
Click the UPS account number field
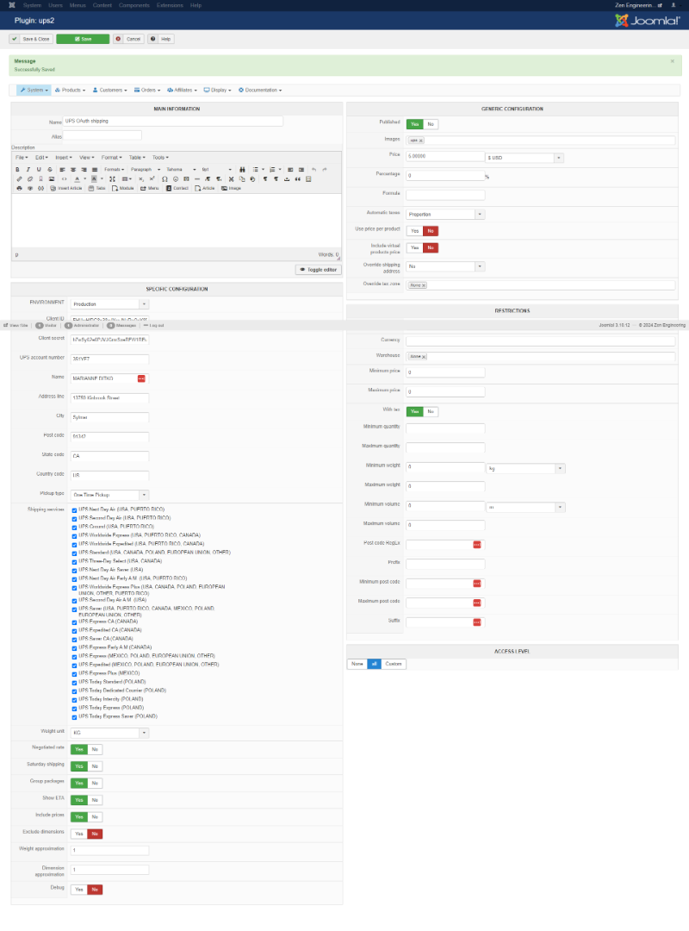click(x=109, y=359)
